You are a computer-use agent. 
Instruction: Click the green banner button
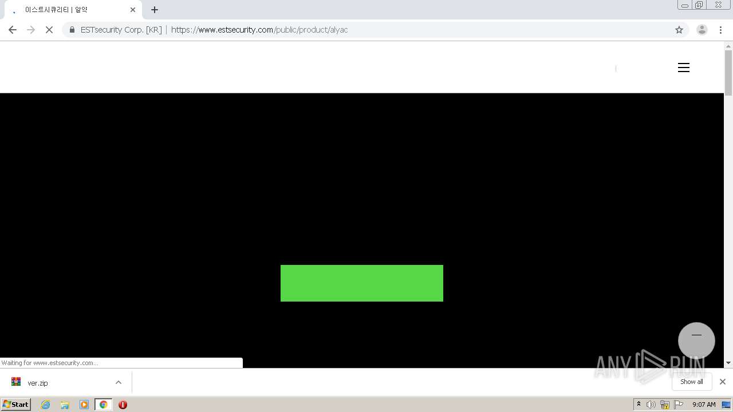click(362, 283)
